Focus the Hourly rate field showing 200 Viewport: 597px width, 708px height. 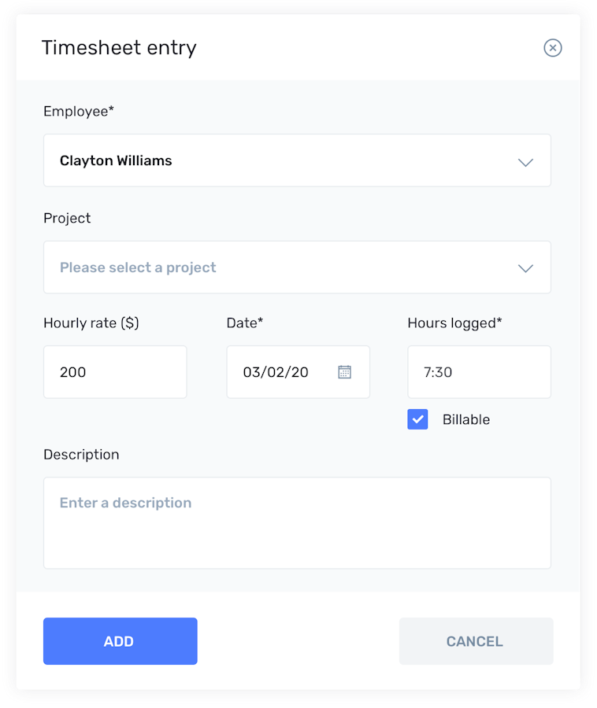115,372
